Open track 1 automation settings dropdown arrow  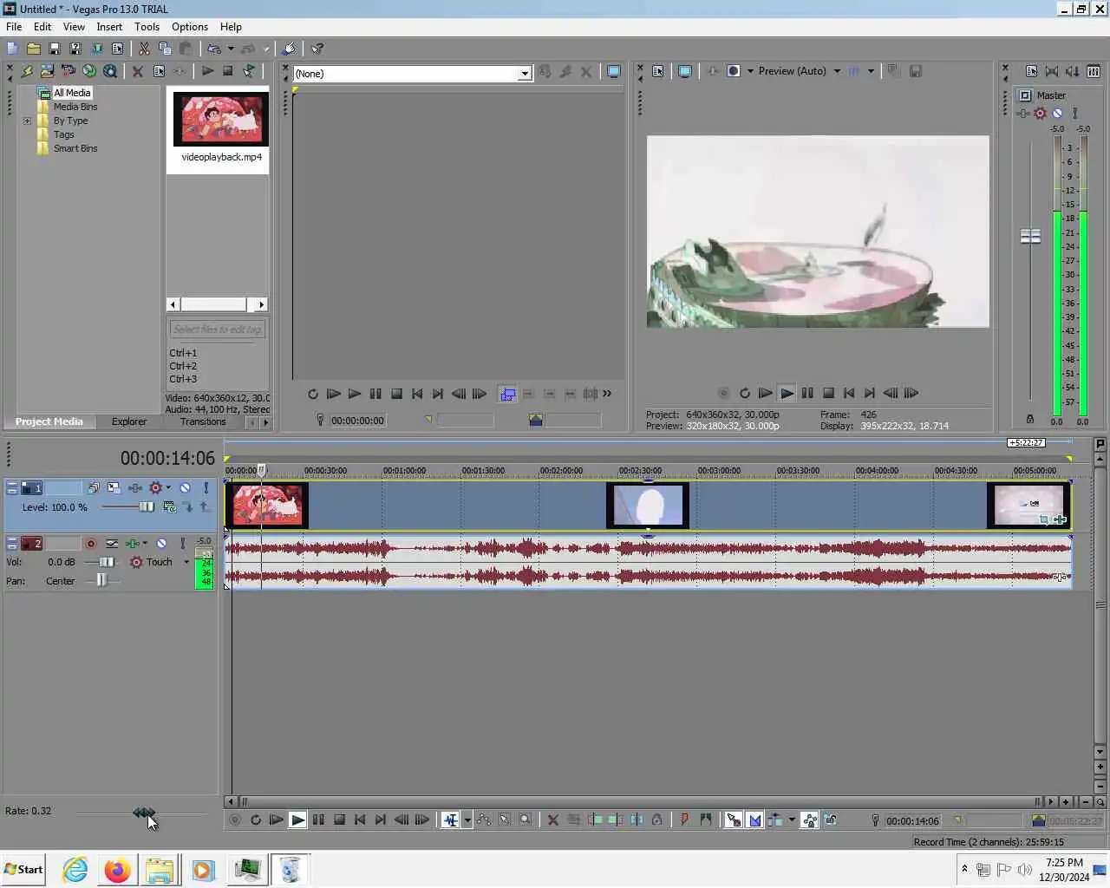pyautogui.click(x=168, y=487)
